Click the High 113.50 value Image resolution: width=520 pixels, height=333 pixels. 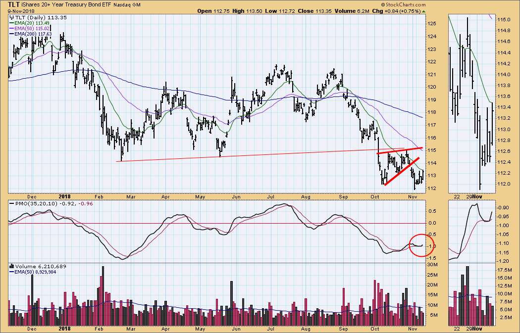point(247,11)
